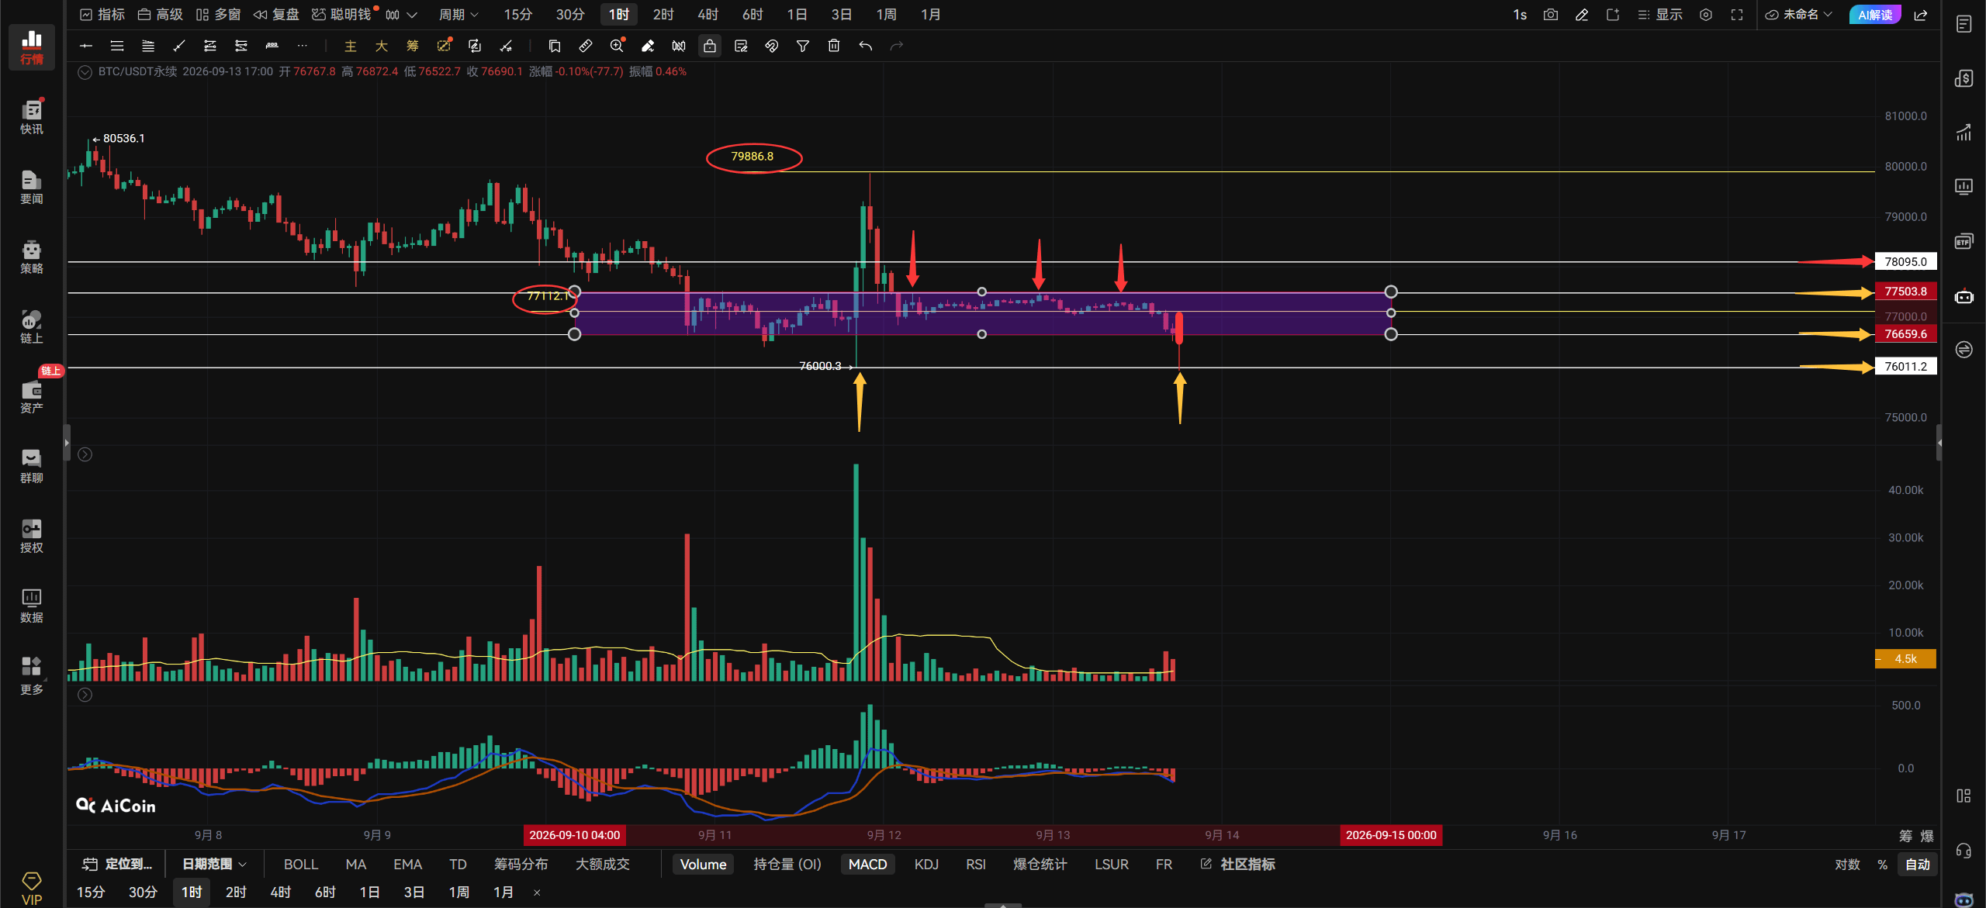Switch to the 4时 timeframe tab
1986x908 pixels.
pyautogui.click(x=708, y=15)
